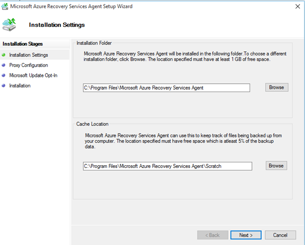
Task: Close the Setup Wizard window
Action: 297,7
